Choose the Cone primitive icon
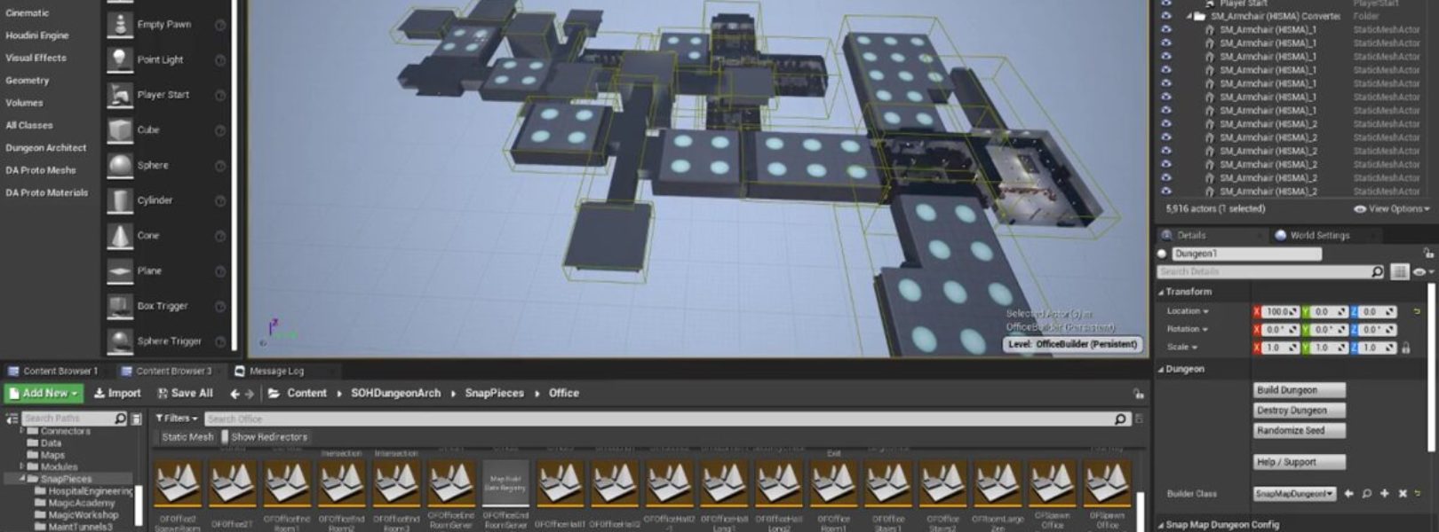Viewport: 1439px width, 532px height. point(119,236)
